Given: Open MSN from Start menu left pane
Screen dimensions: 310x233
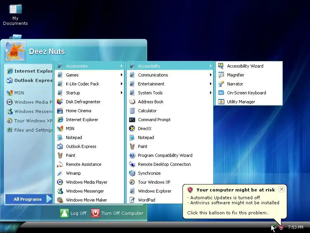Looking at the screenshot, I should 29,93.
